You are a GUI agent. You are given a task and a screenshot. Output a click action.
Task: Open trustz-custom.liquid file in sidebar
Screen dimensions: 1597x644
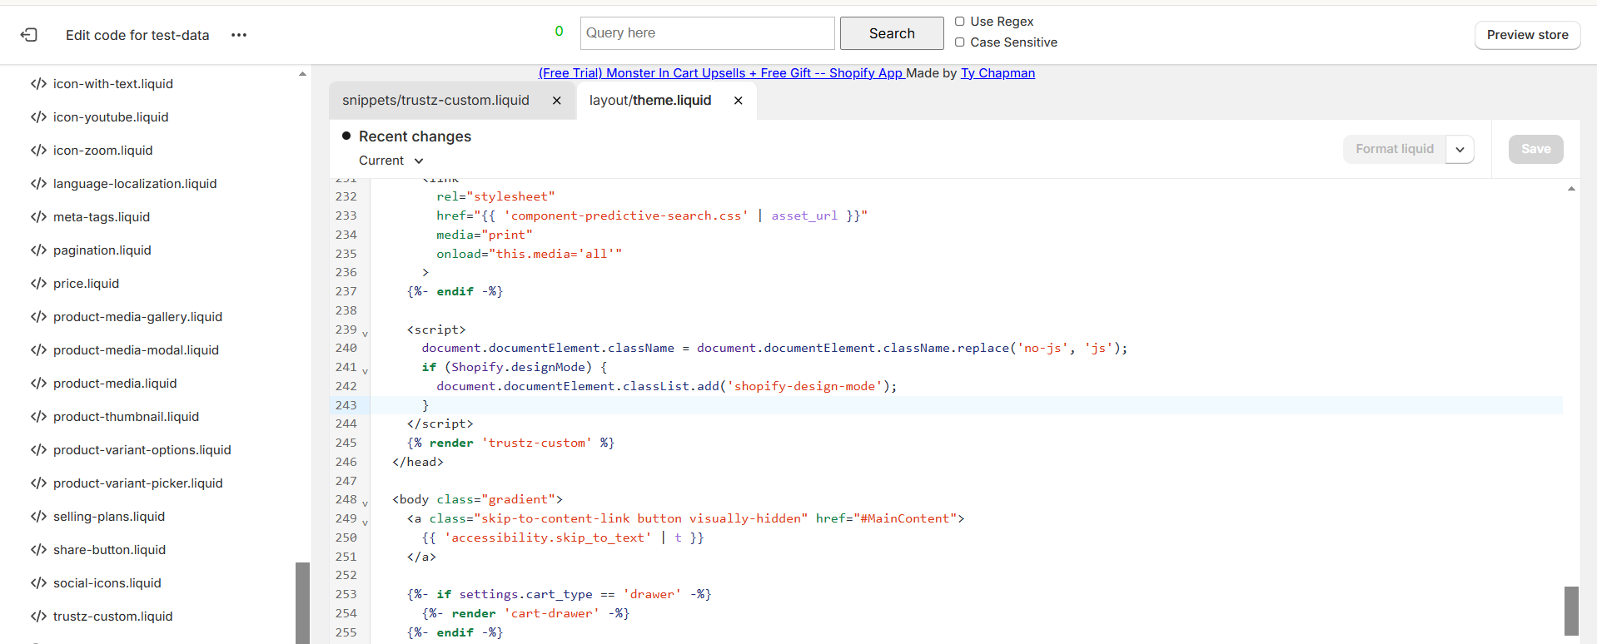pos(113,617)
